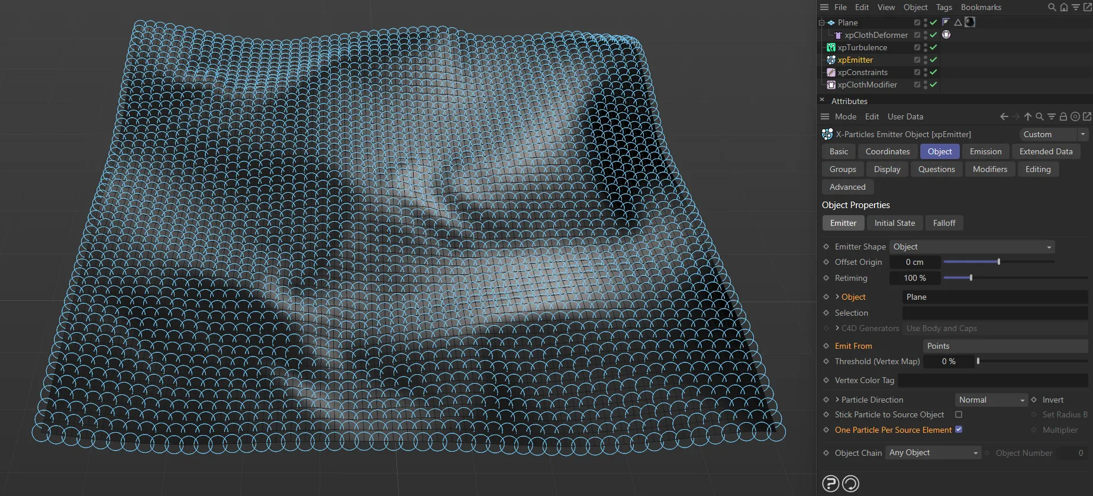Expand the Object link parameter arrow
Image resolution: width=1093 pixels, height=496 pixels.
tap(837, 297)
